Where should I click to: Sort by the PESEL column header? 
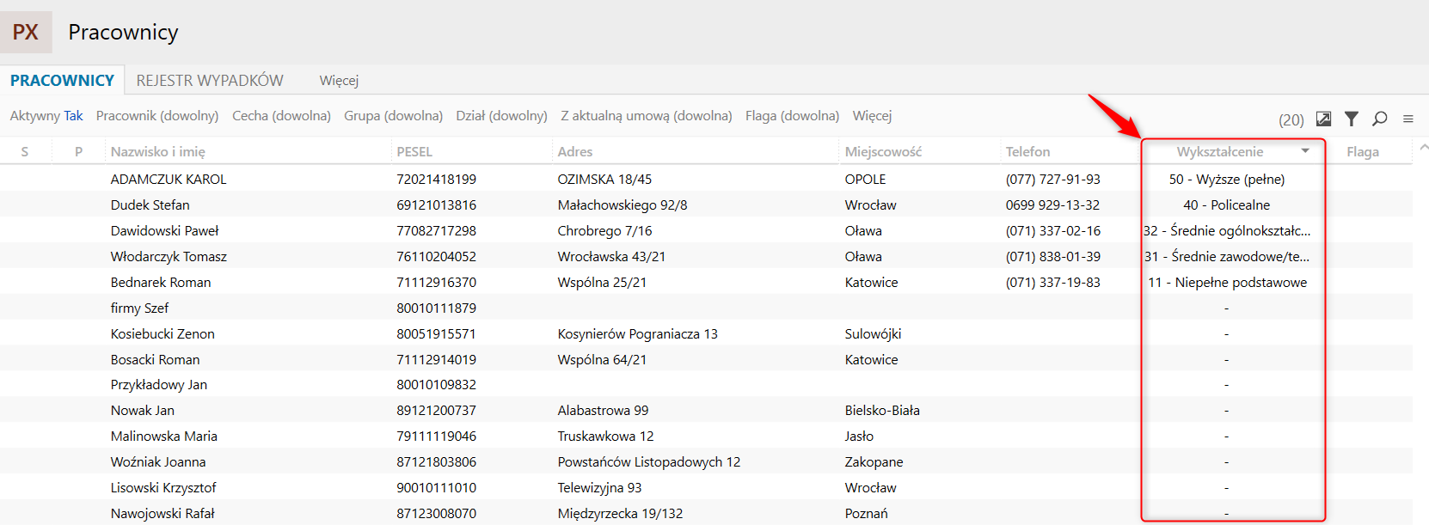(414, 152)
